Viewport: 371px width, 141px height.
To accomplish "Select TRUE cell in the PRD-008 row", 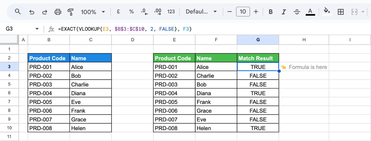I will (x=258, y=128).
